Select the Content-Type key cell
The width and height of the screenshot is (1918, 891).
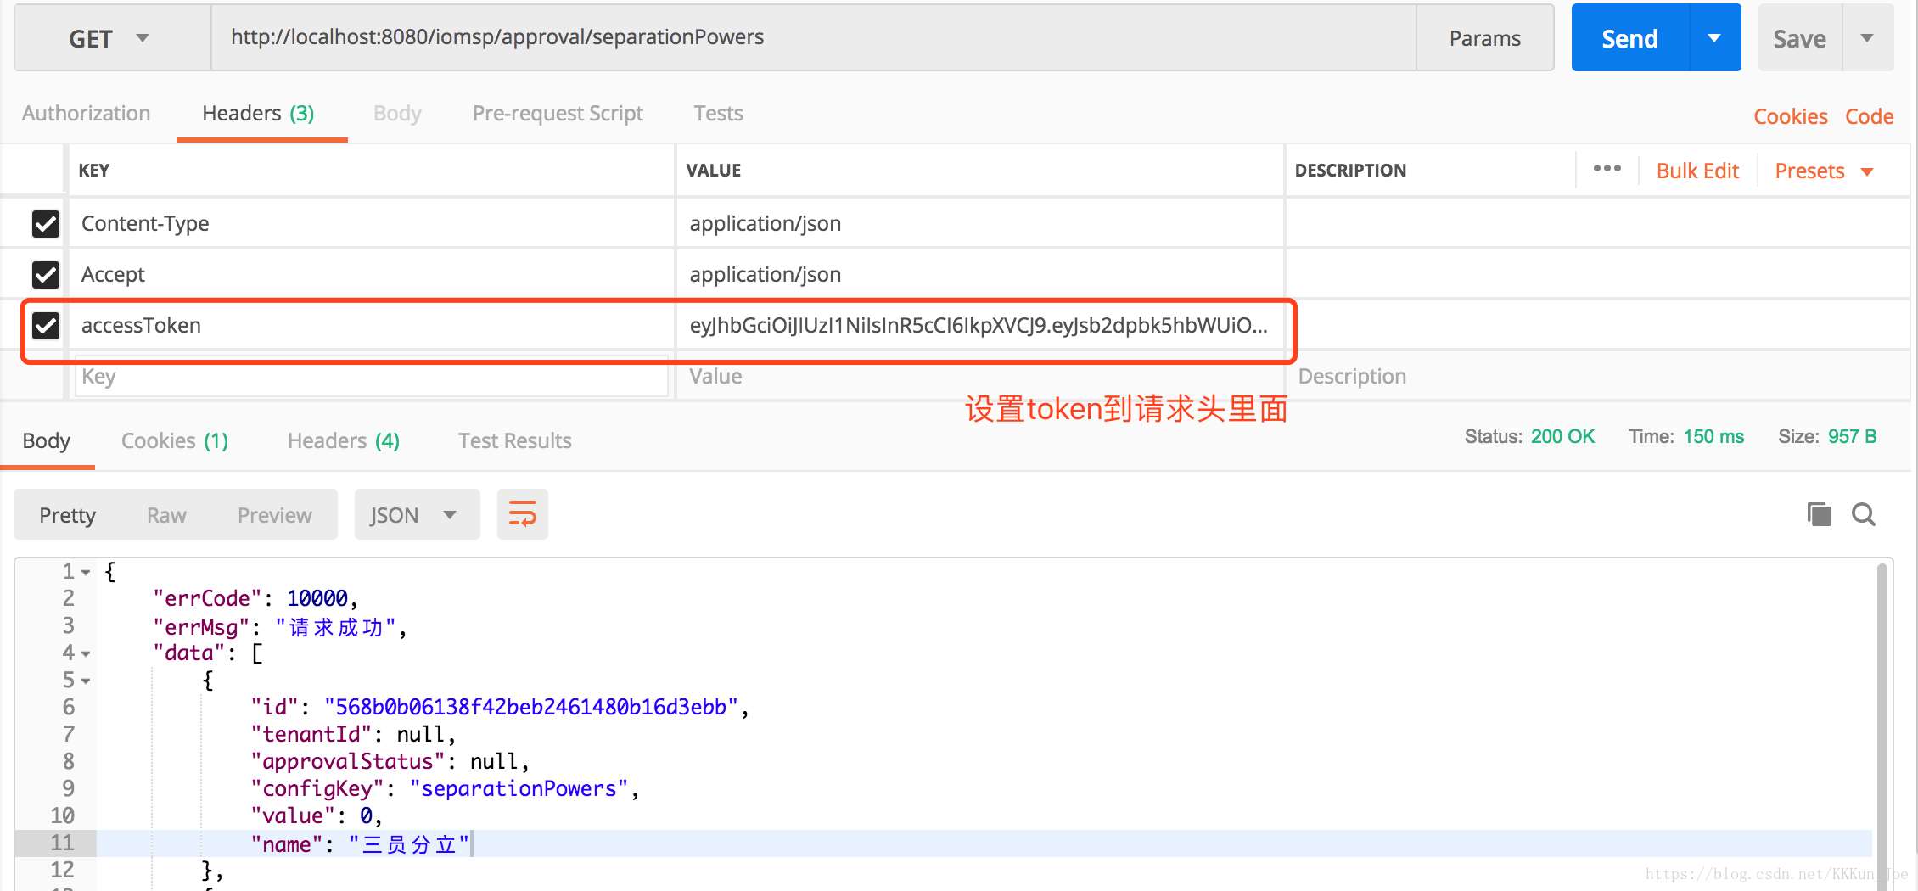pos(372,223)
